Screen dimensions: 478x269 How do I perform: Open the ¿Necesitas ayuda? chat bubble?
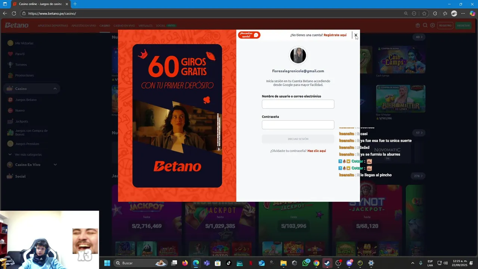pos(249,35)
